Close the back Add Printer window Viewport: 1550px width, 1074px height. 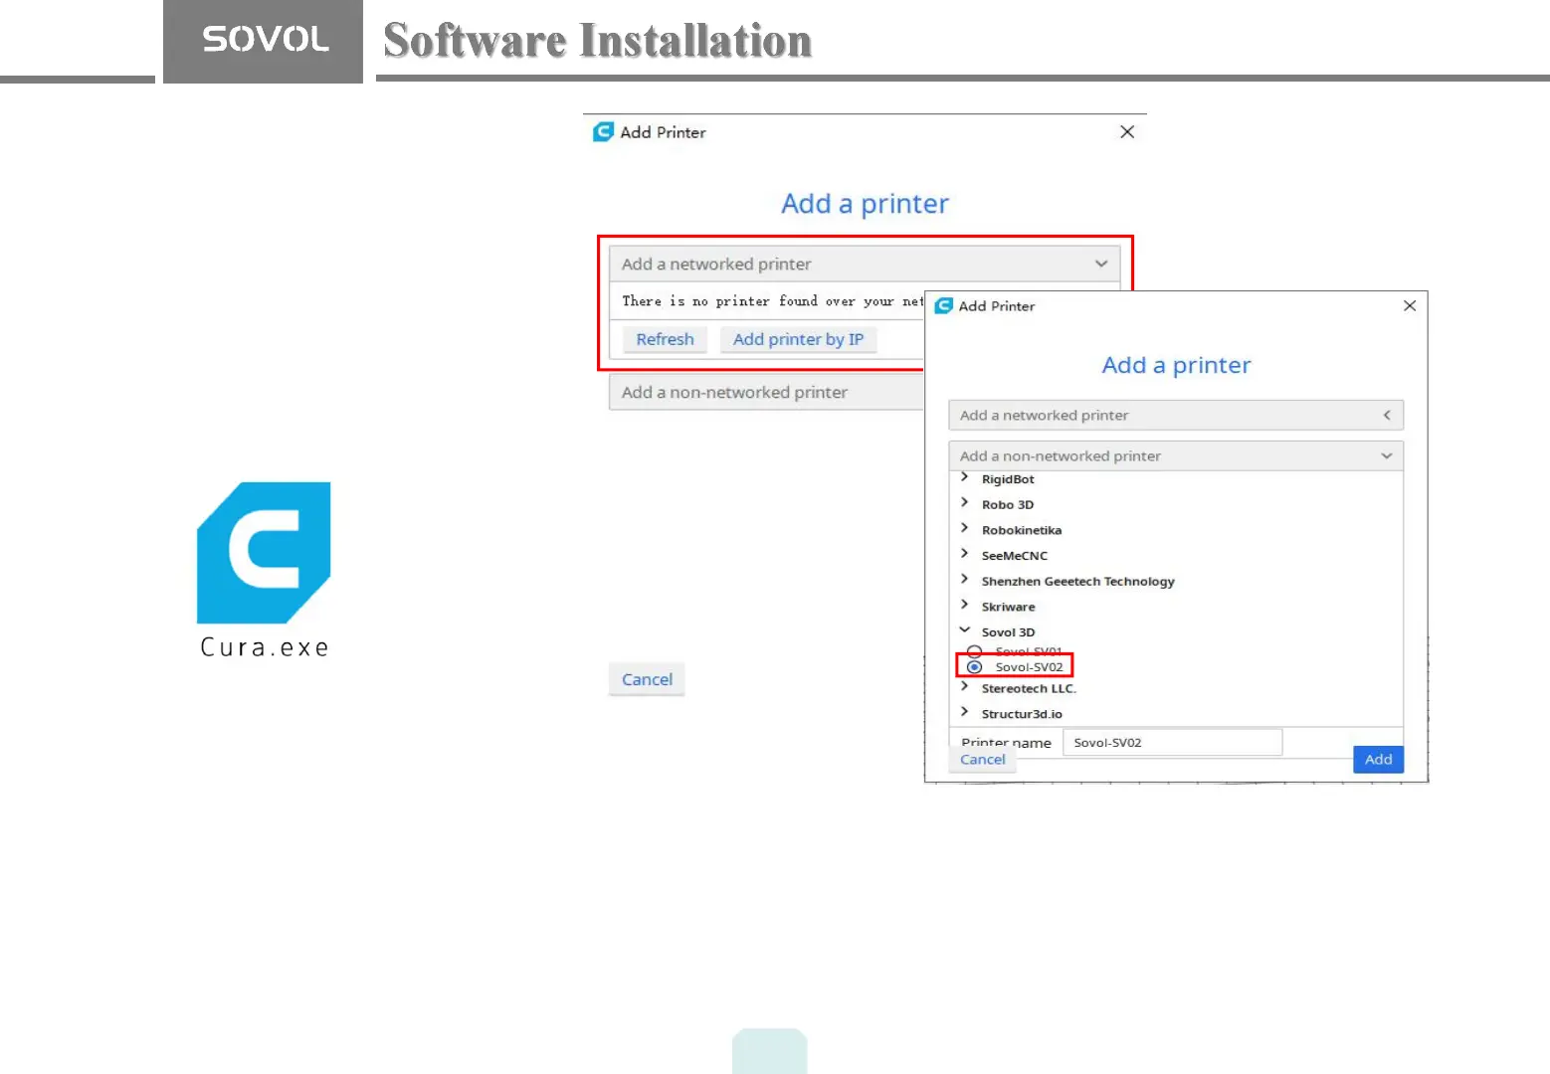point(1127,132)
